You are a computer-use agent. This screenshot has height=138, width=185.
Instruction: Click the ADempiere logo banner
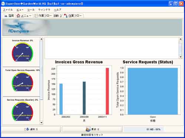click(x=25, y=27)
